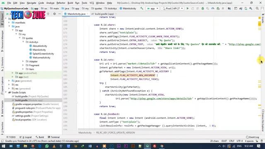Open the app run configuration dropdown
The image size is (265, 149).
point(152,8)
